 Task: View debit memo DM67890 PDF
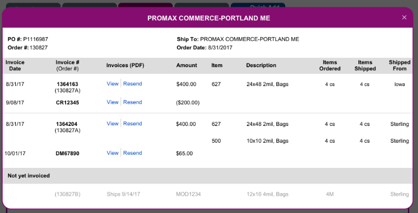click(x=112, y=153)
